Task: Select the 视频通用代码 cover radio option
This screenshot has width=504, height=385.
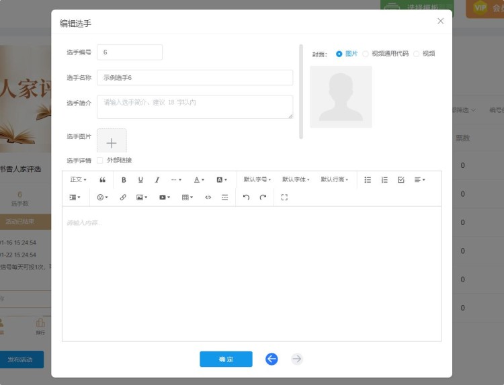Action: [x=366, y=54]
